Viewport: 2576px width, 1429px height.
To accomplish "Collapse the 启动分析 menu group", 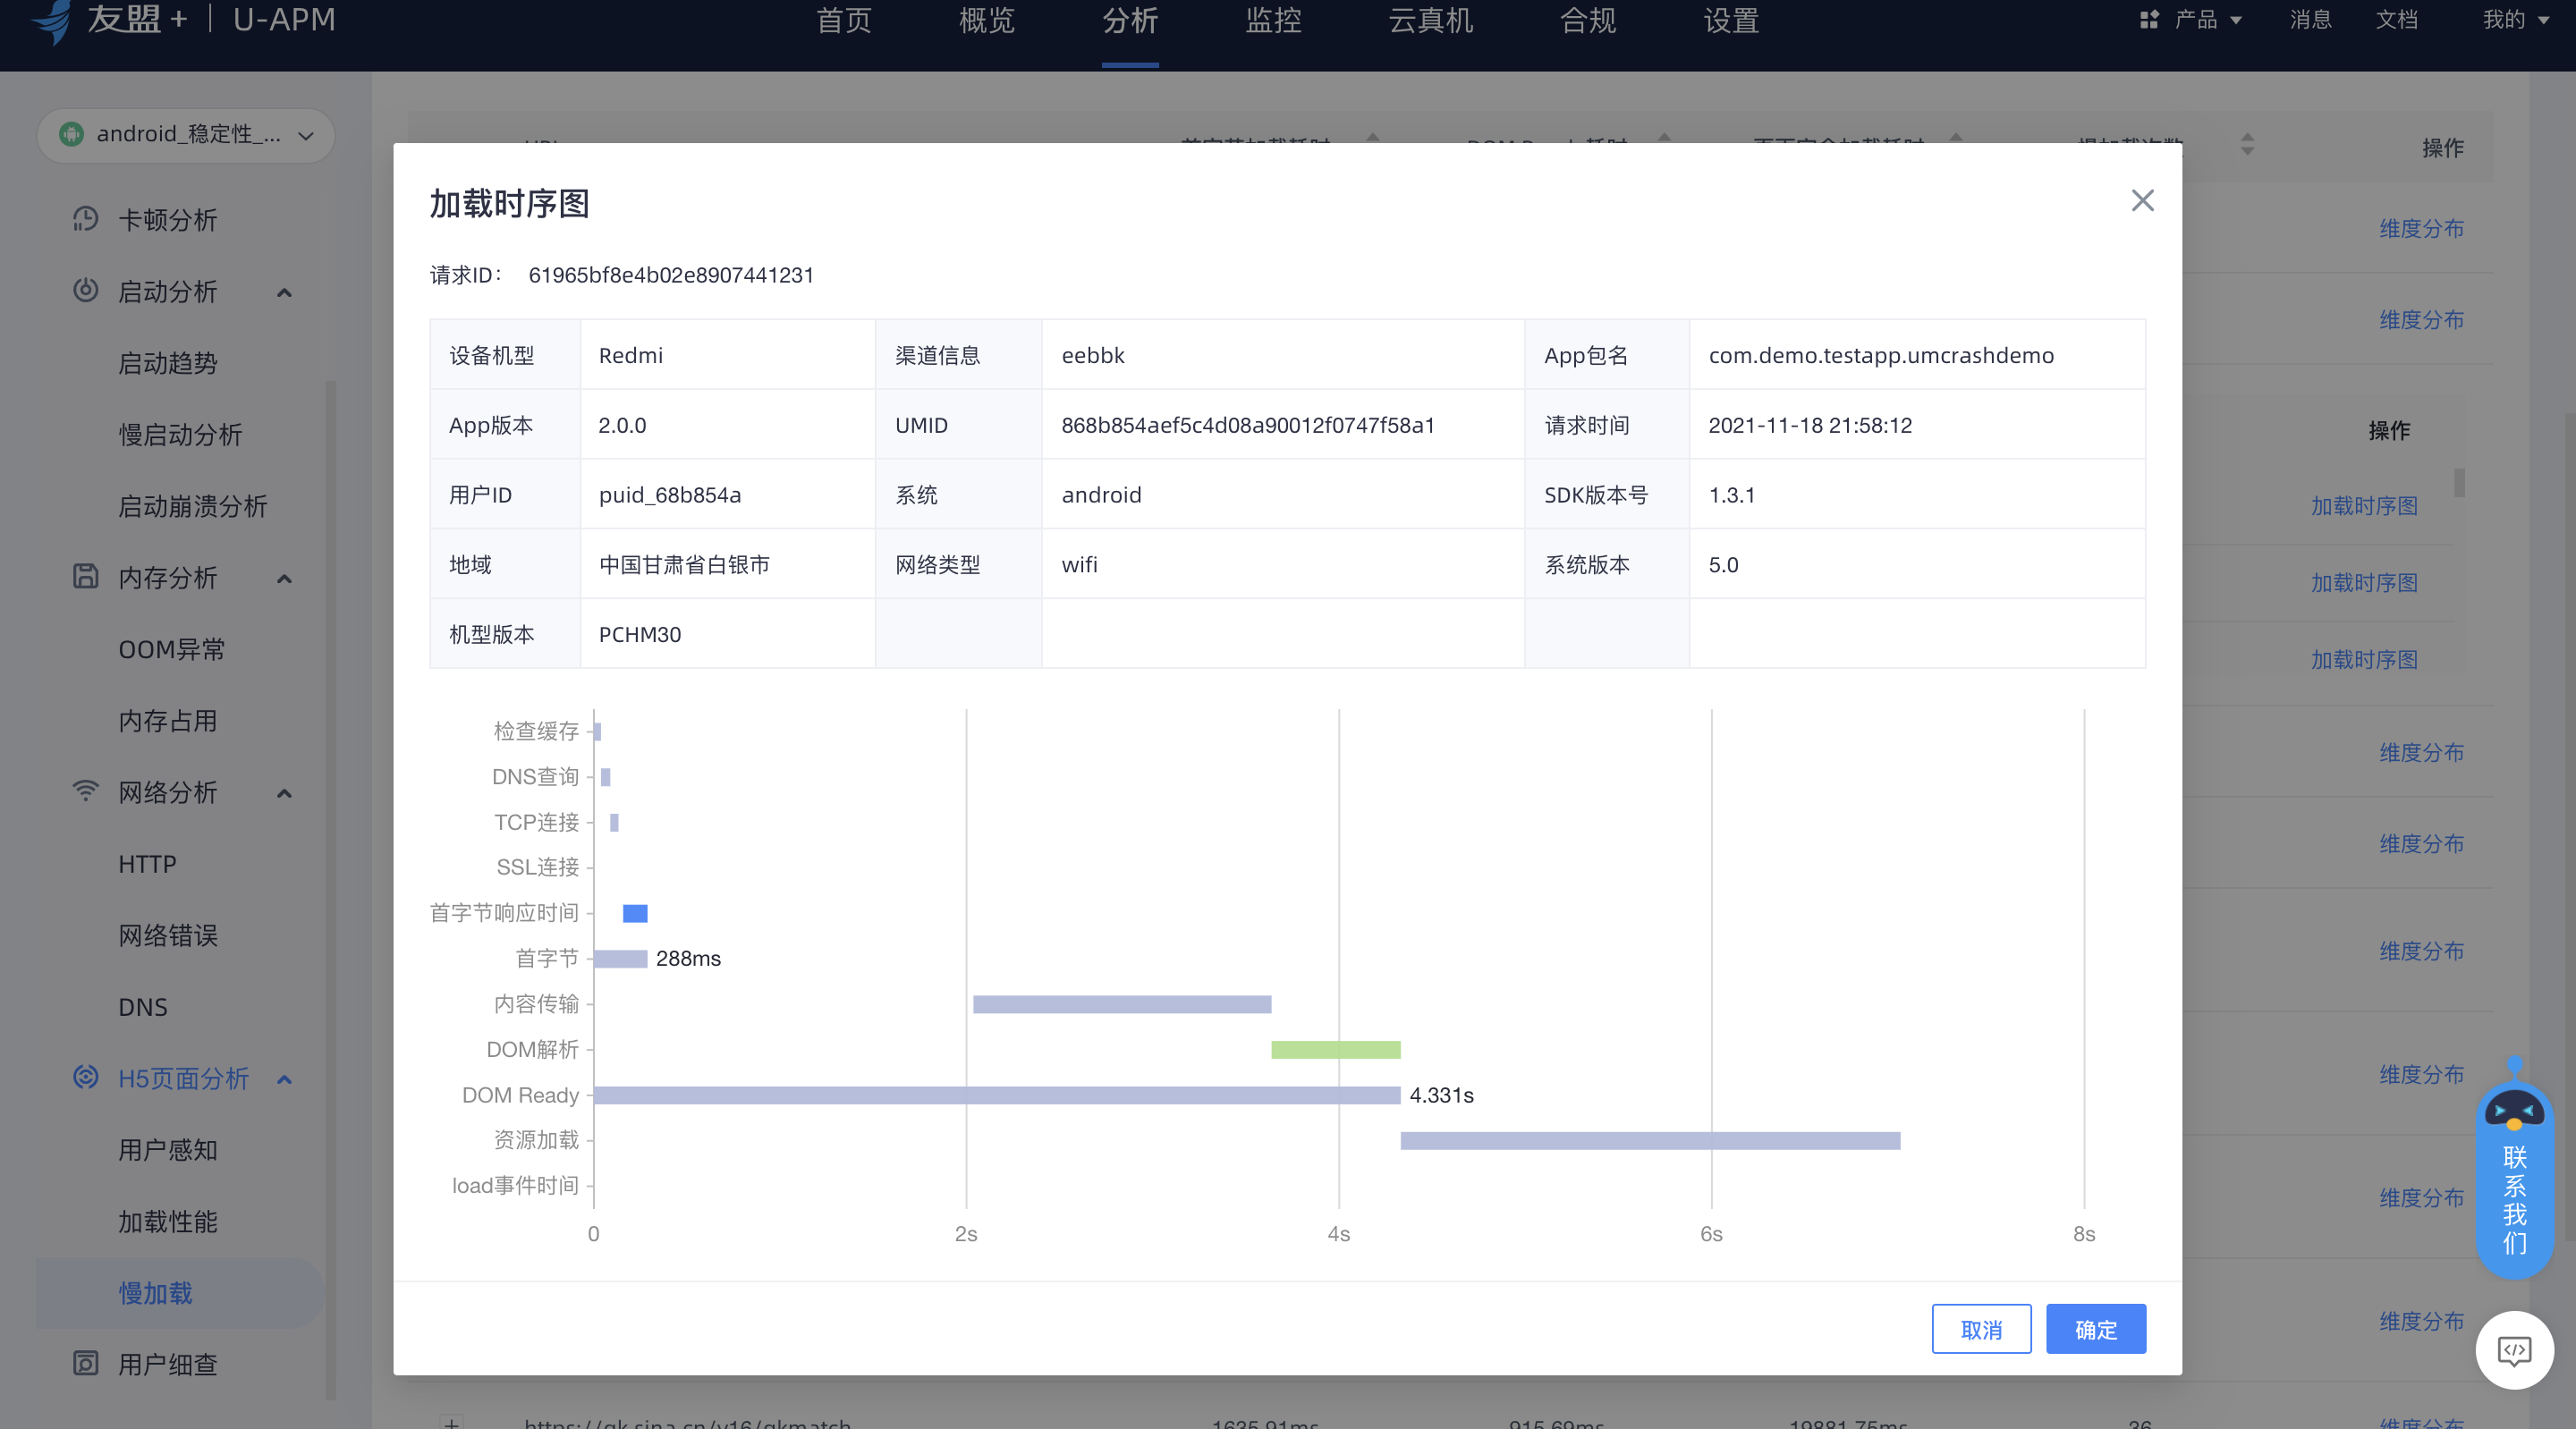I will click(x=284, y=292).
